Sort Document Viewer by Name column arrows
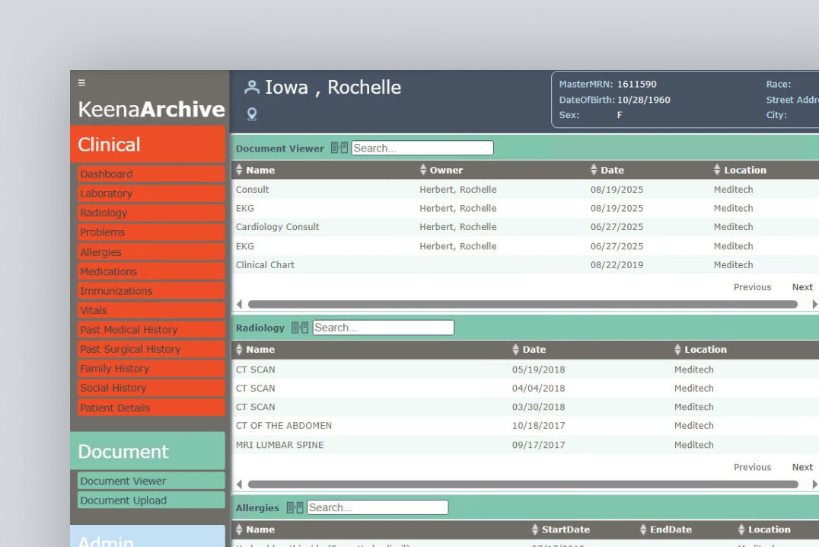The image size is (819, 547). pos(240,170)
